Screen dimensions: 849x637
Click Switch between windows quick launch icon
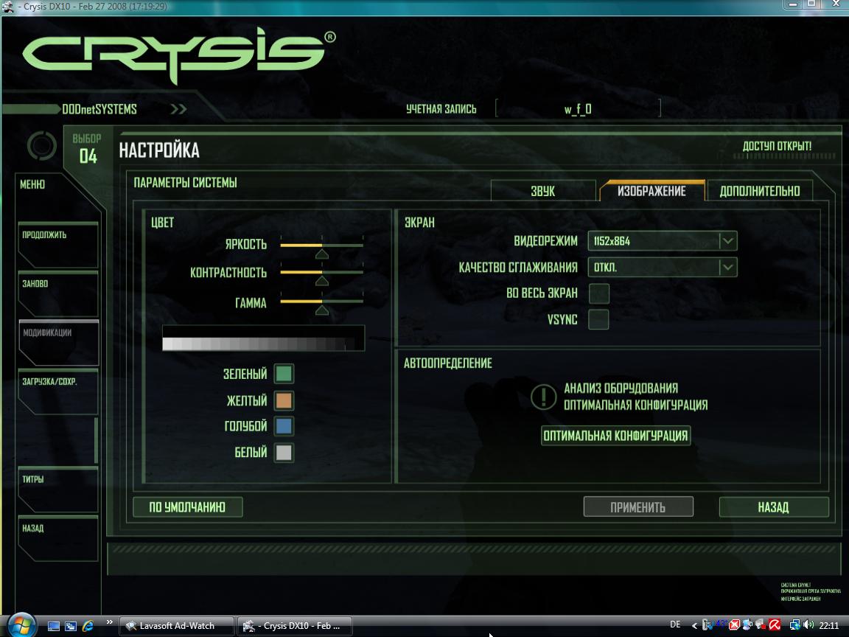pos(71,626)
